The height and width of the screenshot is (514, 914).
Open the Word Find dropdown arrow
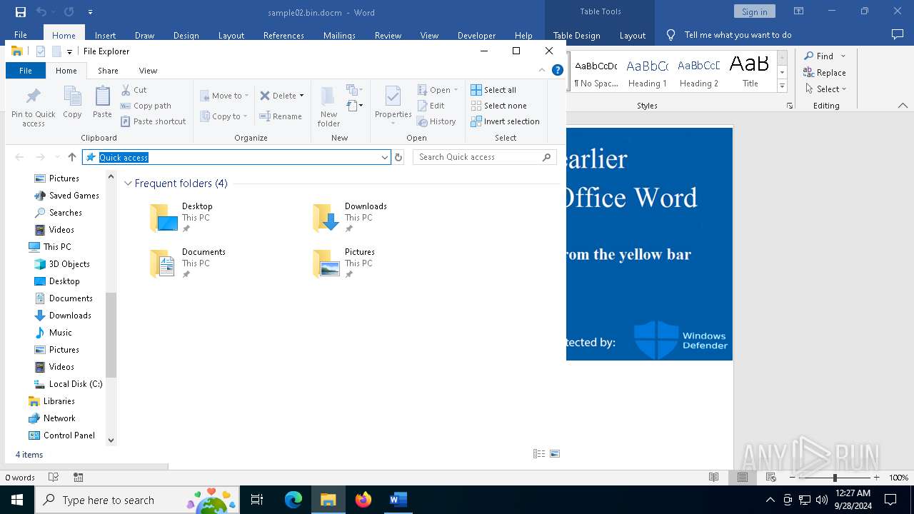point(843,56)
